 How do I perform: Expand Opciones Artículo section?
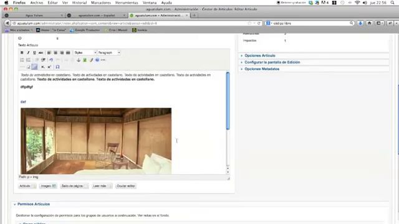[259, 55]
